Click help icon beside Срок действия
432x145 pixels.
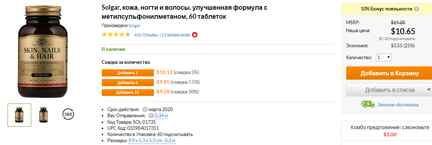point(145,109)
